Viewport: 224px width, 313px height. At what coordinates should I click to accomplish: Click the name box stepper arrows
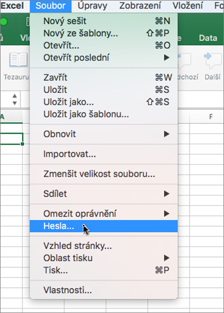14,99
